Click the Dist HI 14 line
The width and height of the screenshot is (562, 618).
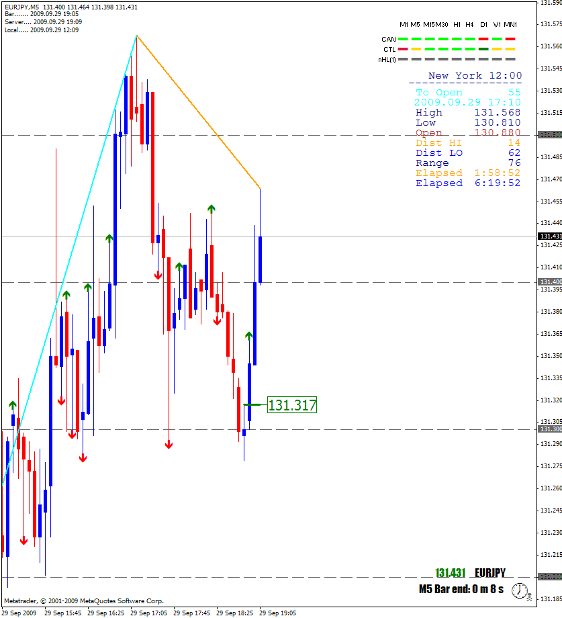[x=468, y=142]
